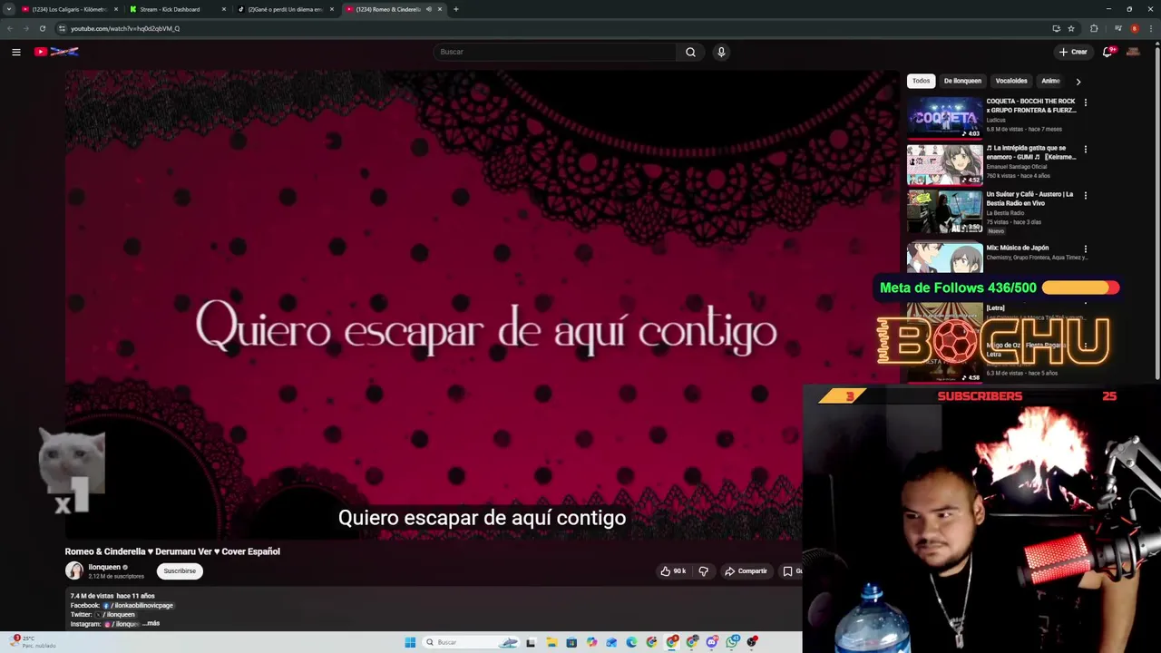Viewport: 1161px width, 653px height.
Task: Open YouTube notifications bell
Action: [x=1107, y=52]
